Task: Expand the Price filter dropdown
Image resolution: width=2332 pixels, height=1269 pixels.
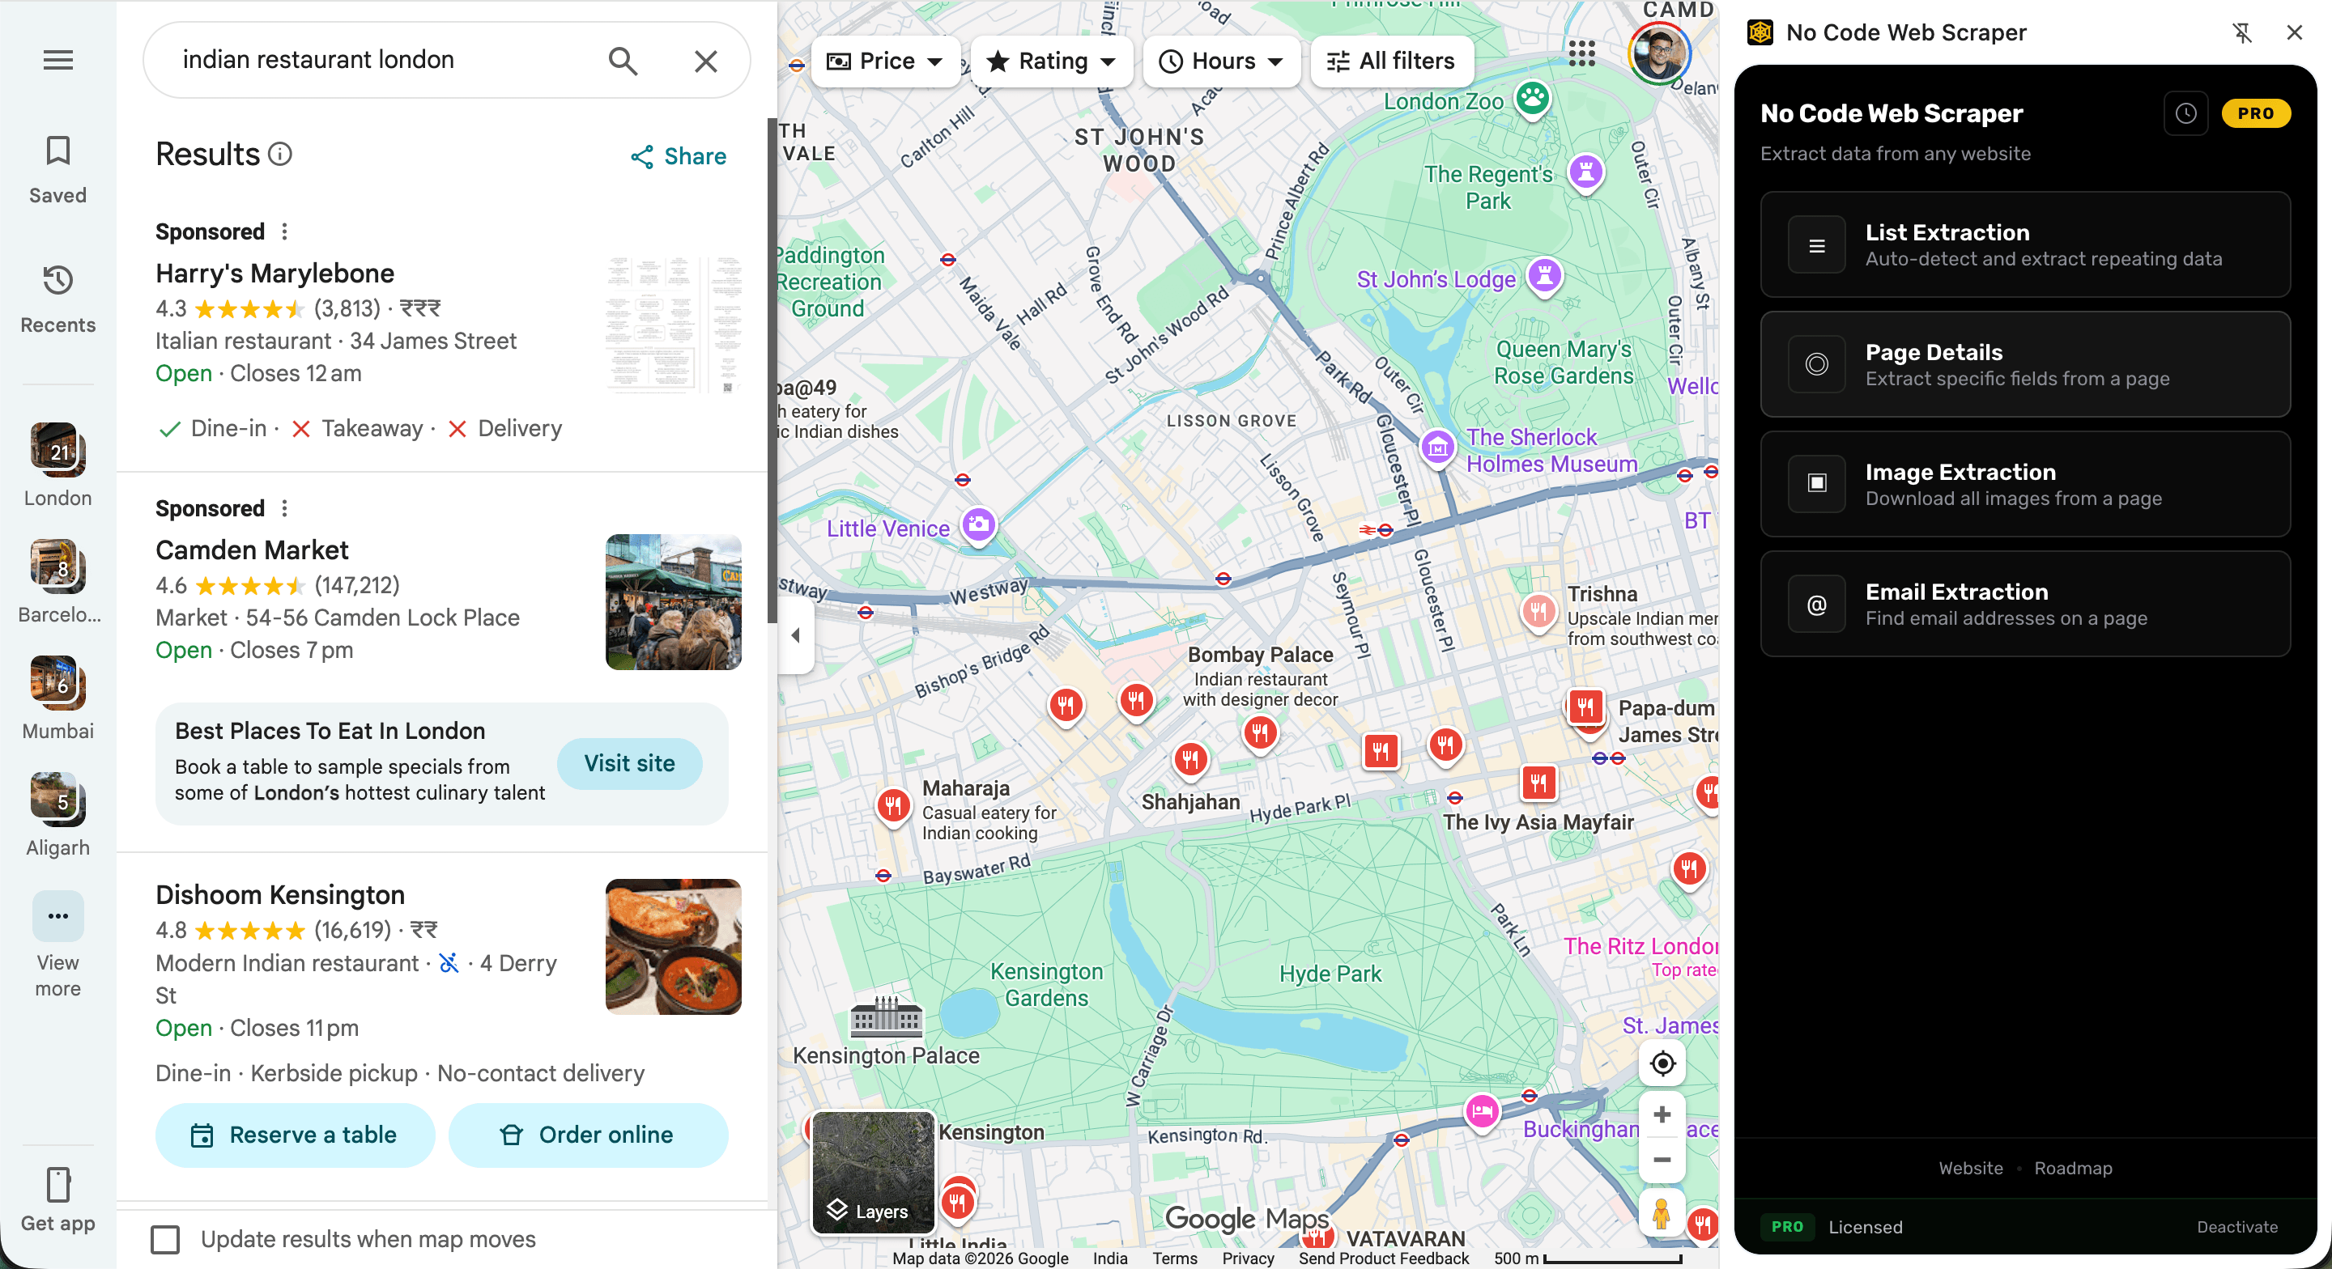Action: tap(885, 62)
